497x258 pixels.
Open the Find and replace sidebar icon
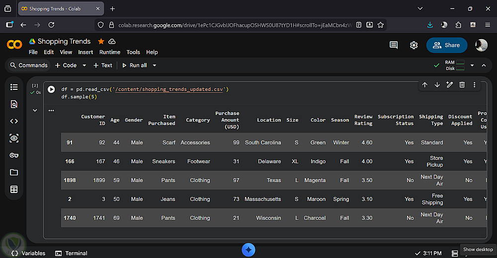click(14, 104)
